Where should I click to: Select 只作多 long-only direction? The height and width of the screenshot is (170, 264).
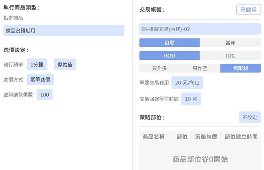pyautogui.click(x=159, y=68)
